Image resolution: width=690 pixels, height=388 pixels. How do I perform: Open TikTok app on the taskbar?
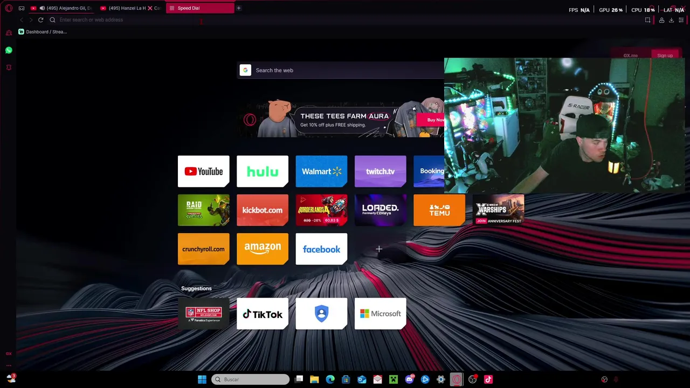488,379
